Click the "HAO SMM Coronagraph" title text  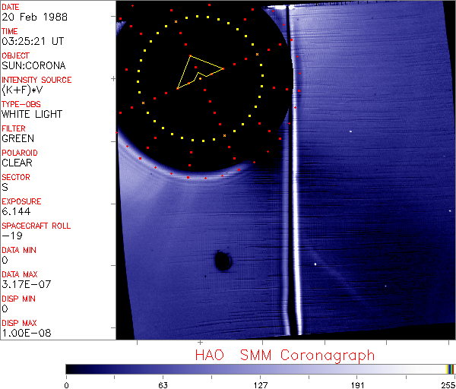285,355
